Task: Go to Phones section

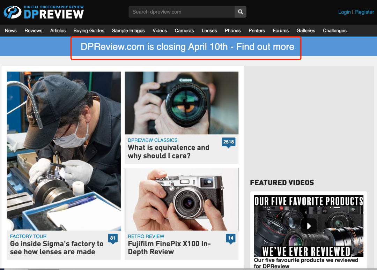Action: [x=233, y=30]
